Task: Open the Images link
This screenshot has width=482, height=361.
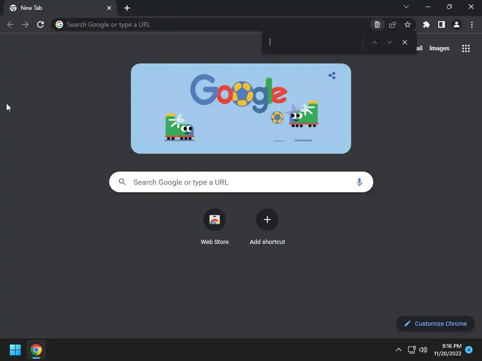Action: coord(439,48)
